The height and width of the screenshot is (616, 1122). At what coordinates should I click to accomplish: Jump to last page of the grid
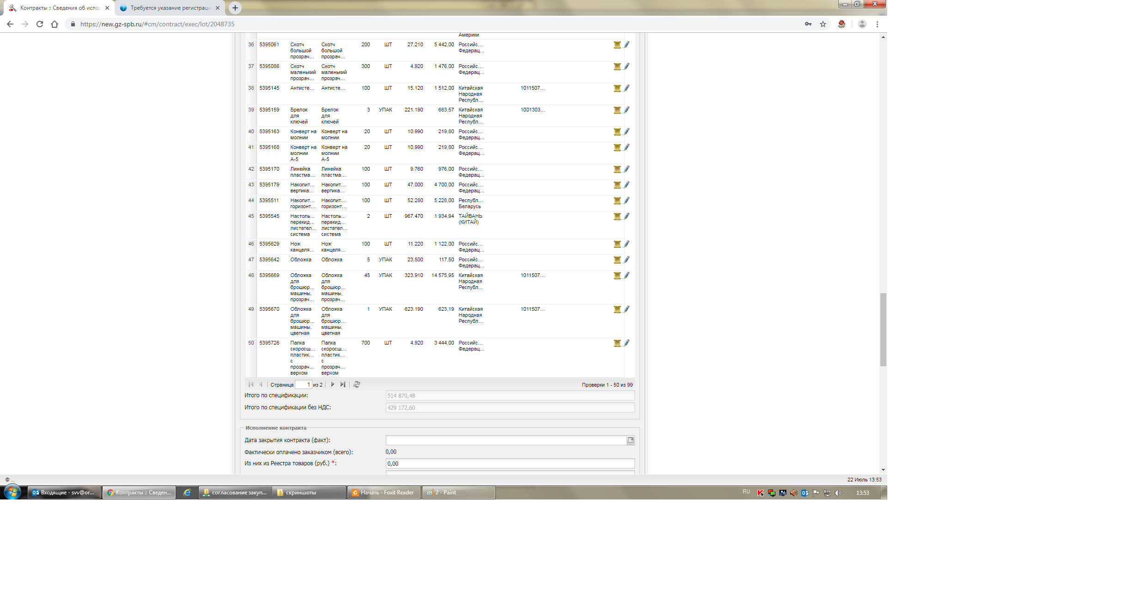coord(342,385)
